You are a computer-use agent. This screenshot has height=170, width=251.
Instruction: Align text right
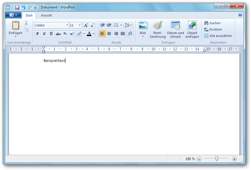pyautogui.click(x=116, y=34)
